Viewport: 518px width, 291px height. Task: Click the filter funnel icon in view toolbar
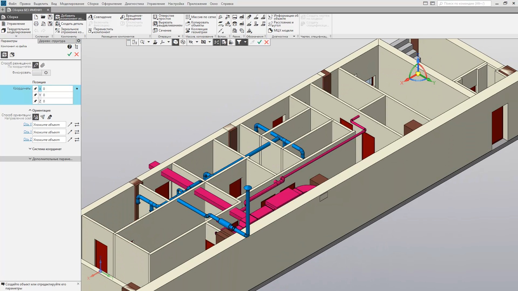[239, 42]
